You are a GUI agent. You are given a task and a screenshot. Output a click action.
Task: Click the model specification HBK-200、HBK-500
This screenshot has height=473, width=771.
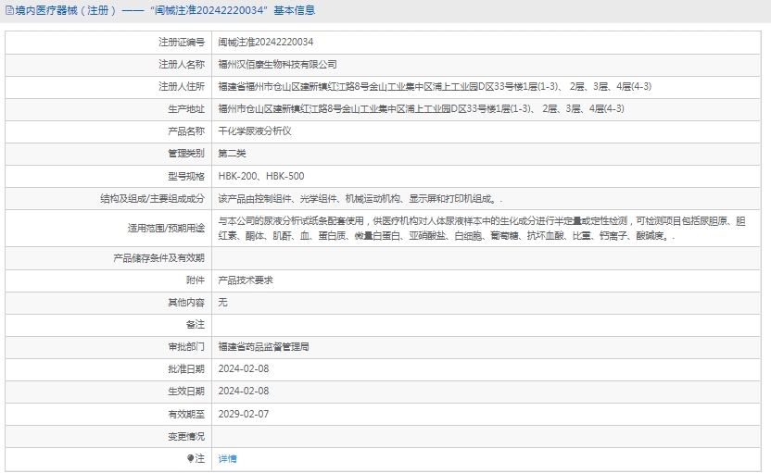coord(260,176)
